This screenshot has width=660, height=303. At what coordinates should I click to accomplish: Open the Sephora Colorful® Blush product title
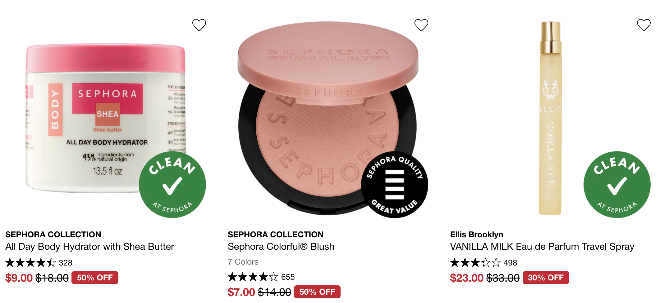point(281,247)
